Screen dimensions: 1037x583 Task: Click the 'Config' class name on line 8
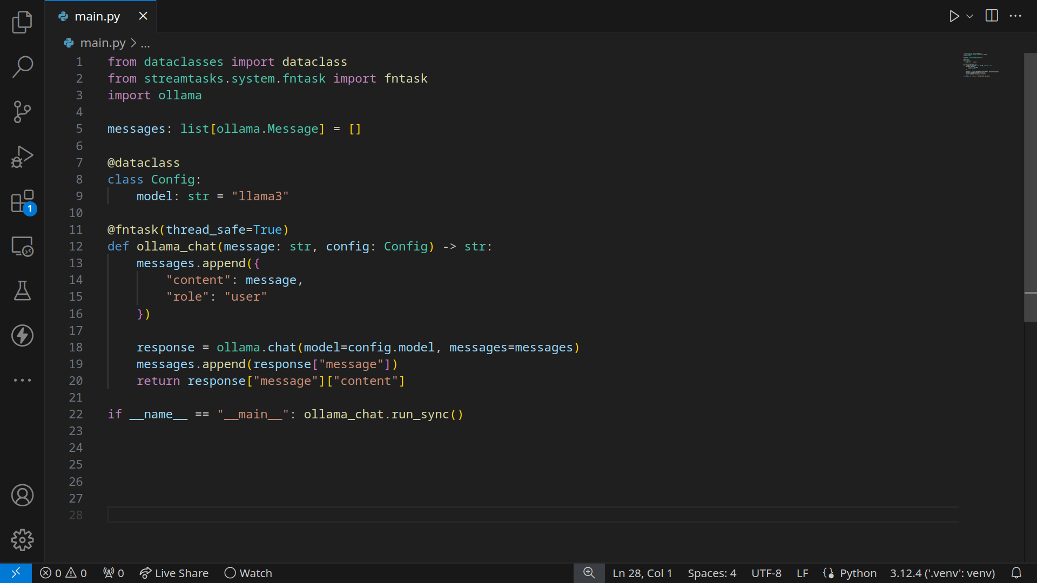click(x=173, y=179)
